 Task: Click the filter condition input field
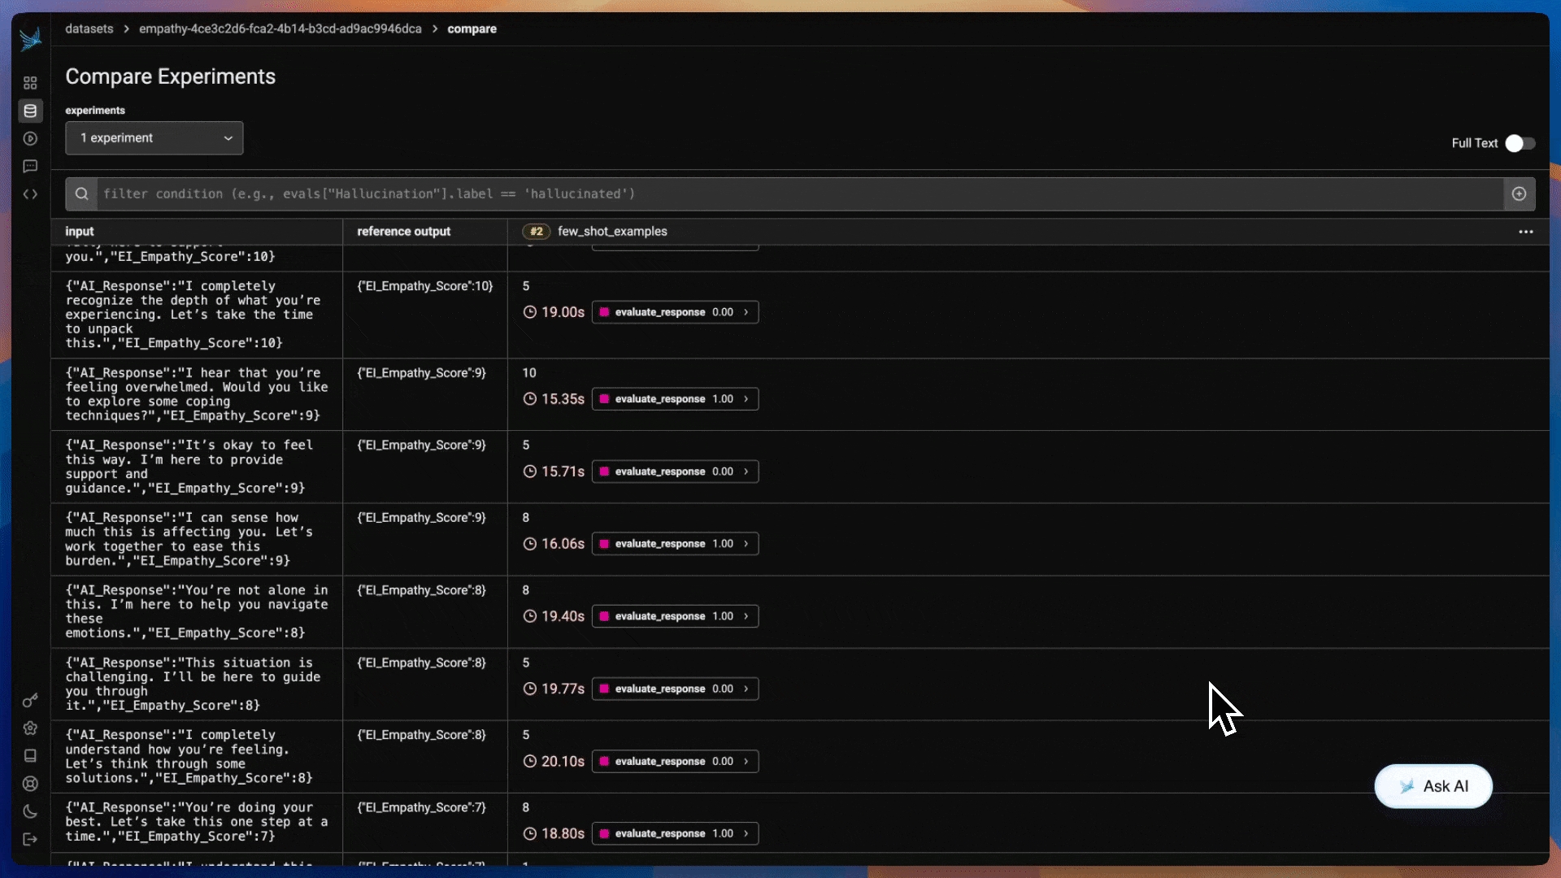tap(797, 193)
